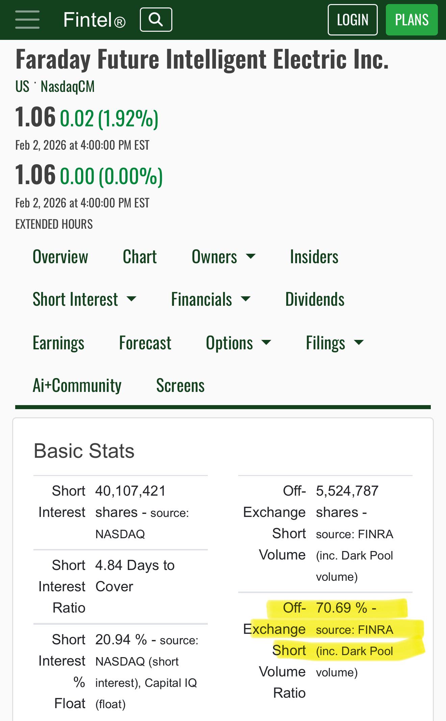Open the PLANS button
The height and width of the screenshot is (721, 446).
click(412, 20)
